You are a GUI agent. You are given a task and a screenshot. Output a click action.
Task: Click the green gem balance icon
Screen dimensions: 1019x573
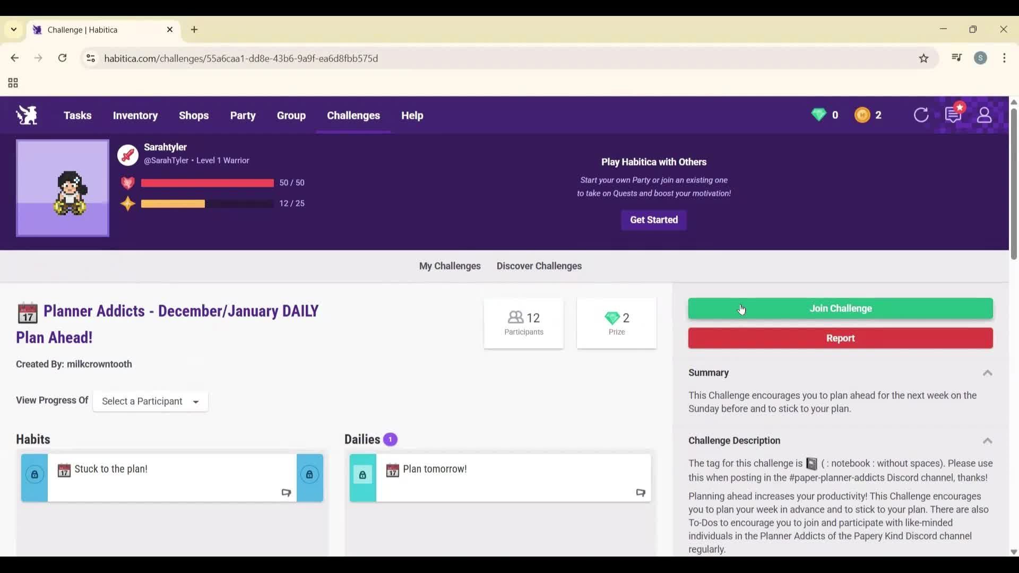pos(818,115)
